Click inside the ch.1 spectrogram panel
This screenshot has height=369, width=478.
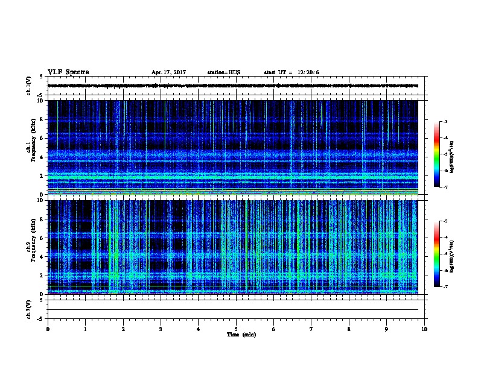(x=233, y=147)
